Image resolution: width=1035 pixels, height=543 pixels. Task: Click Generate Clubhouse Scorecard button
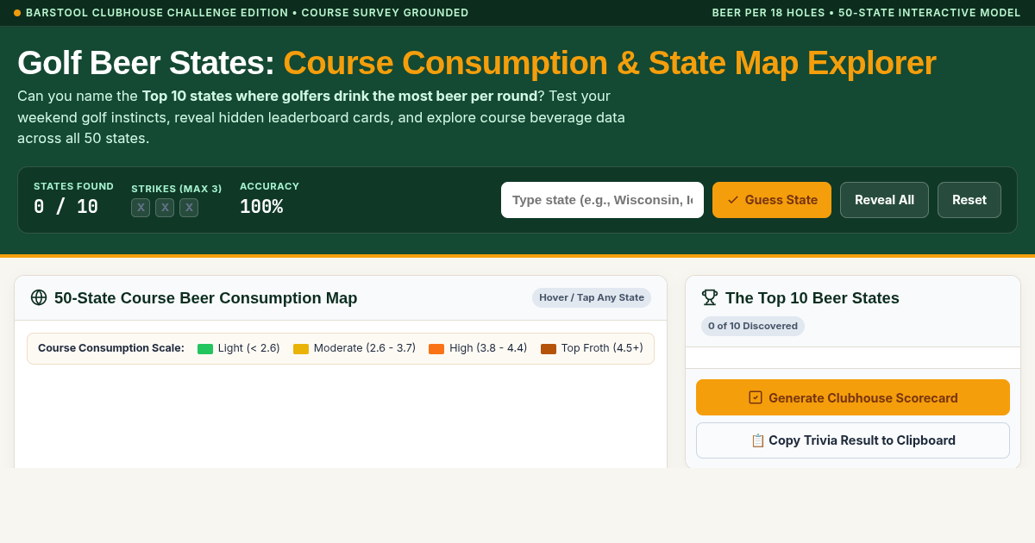853,397
